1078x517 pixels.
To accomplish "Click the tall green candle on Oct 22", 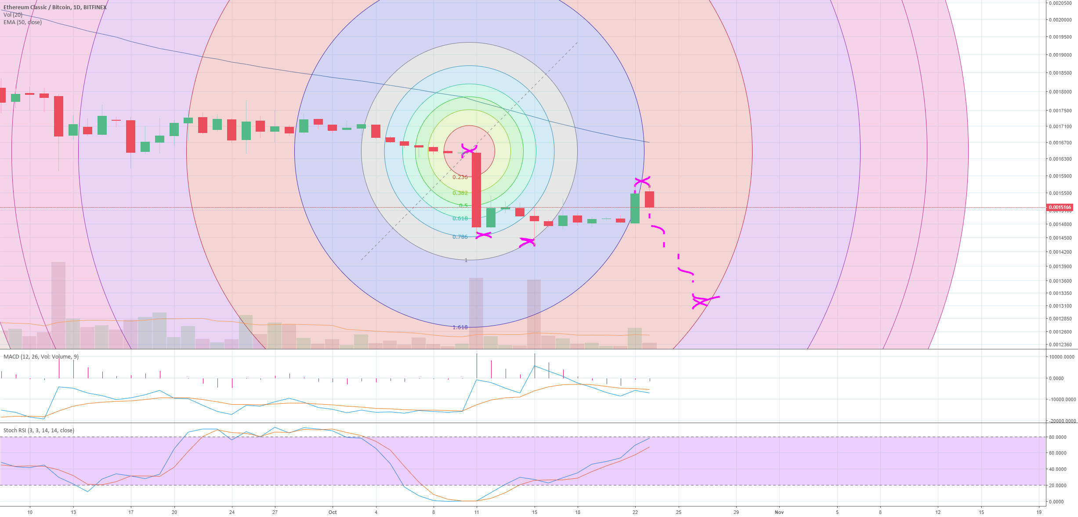I will (x=635, y=208).
